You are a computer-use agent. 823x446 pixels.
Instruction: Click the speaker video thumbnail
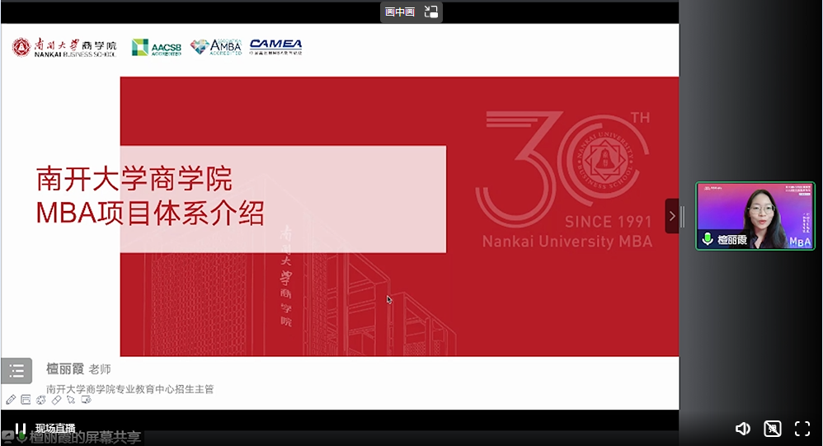coord(755,216)
